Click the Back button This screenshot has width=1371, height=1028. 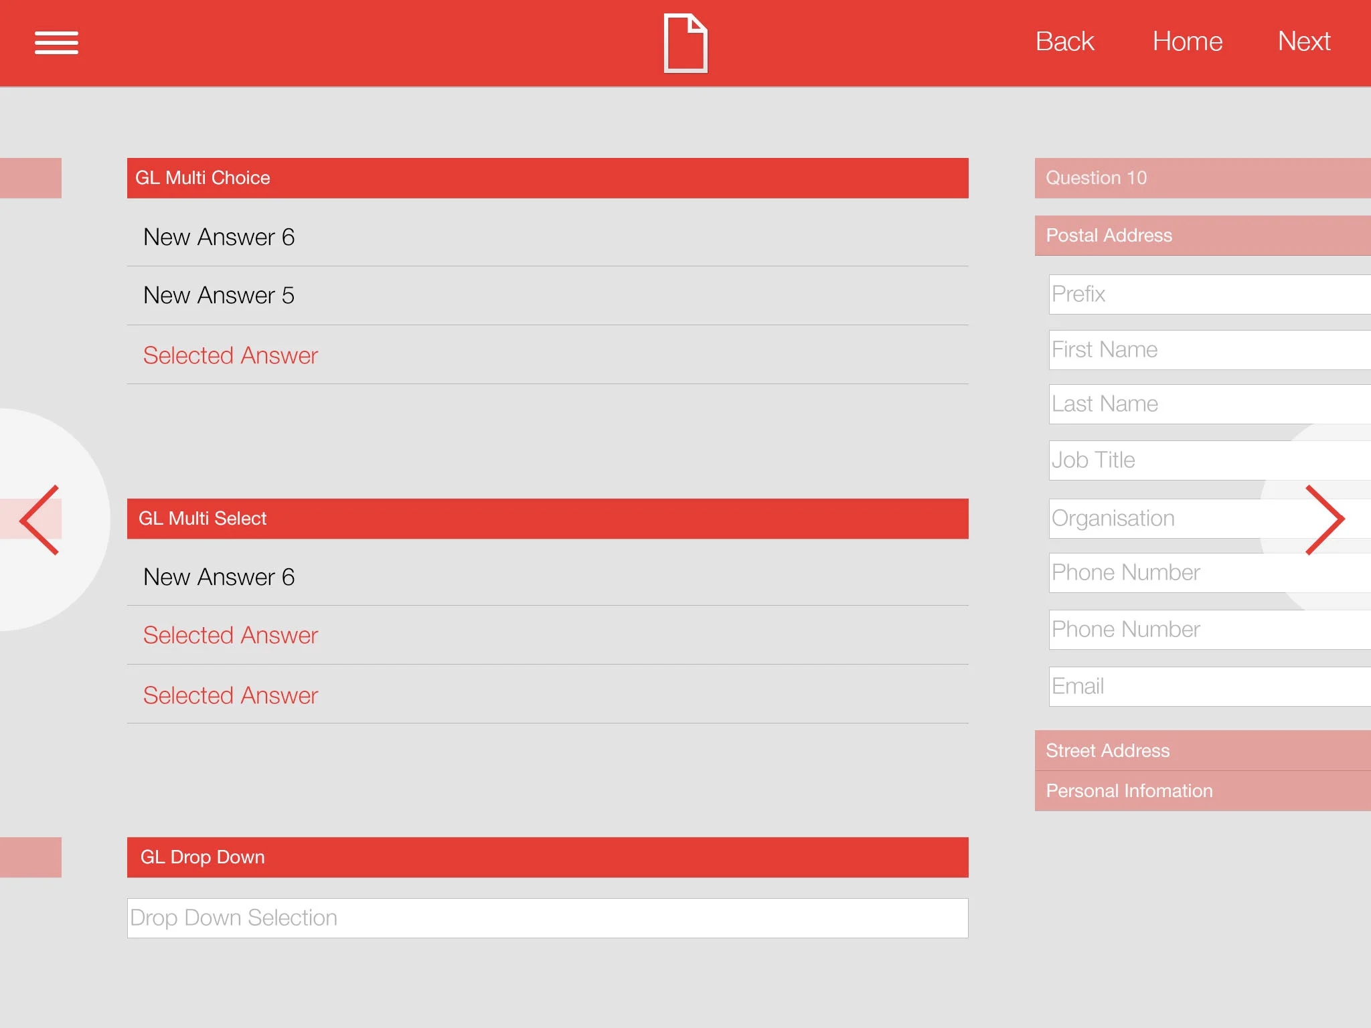point(1064,41)
